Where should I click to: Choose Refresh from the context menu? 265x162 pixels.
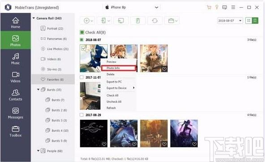[119, 108]
